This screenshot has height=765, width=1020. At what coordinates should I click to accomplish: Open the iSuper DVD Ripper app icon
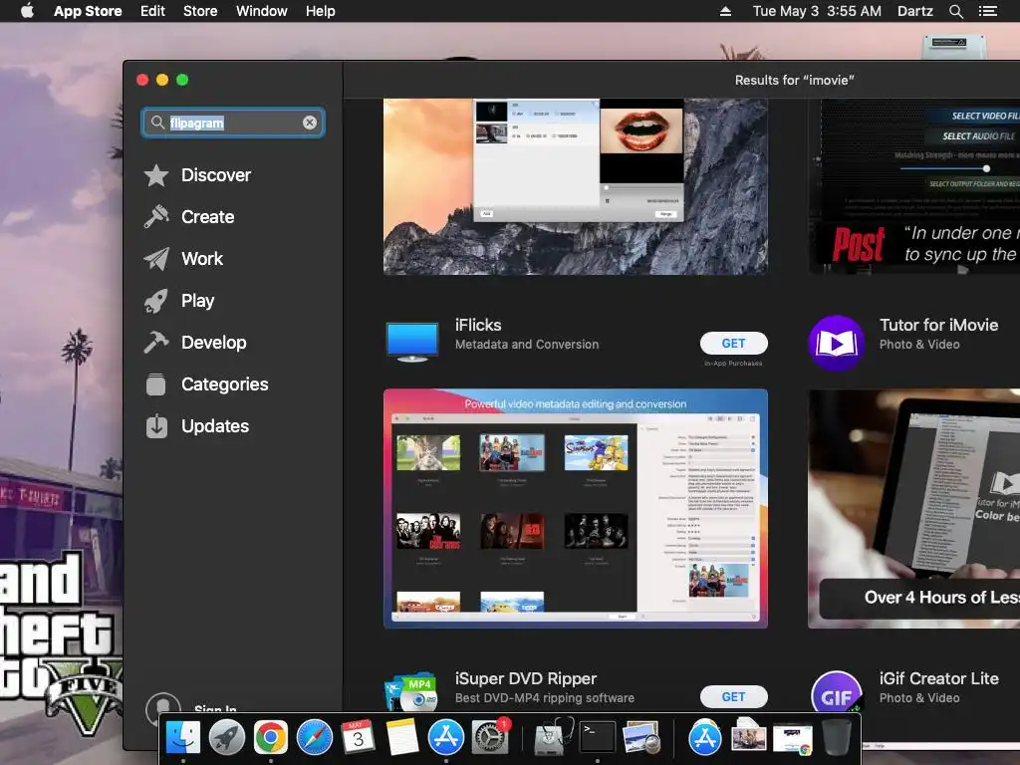tap(411, 692)
